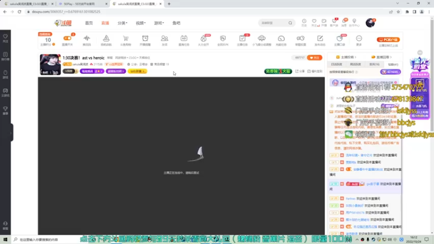This screenshot has width=434, height=244.
Task: Switch to the daily activity ranking tab
Action: 336,64
